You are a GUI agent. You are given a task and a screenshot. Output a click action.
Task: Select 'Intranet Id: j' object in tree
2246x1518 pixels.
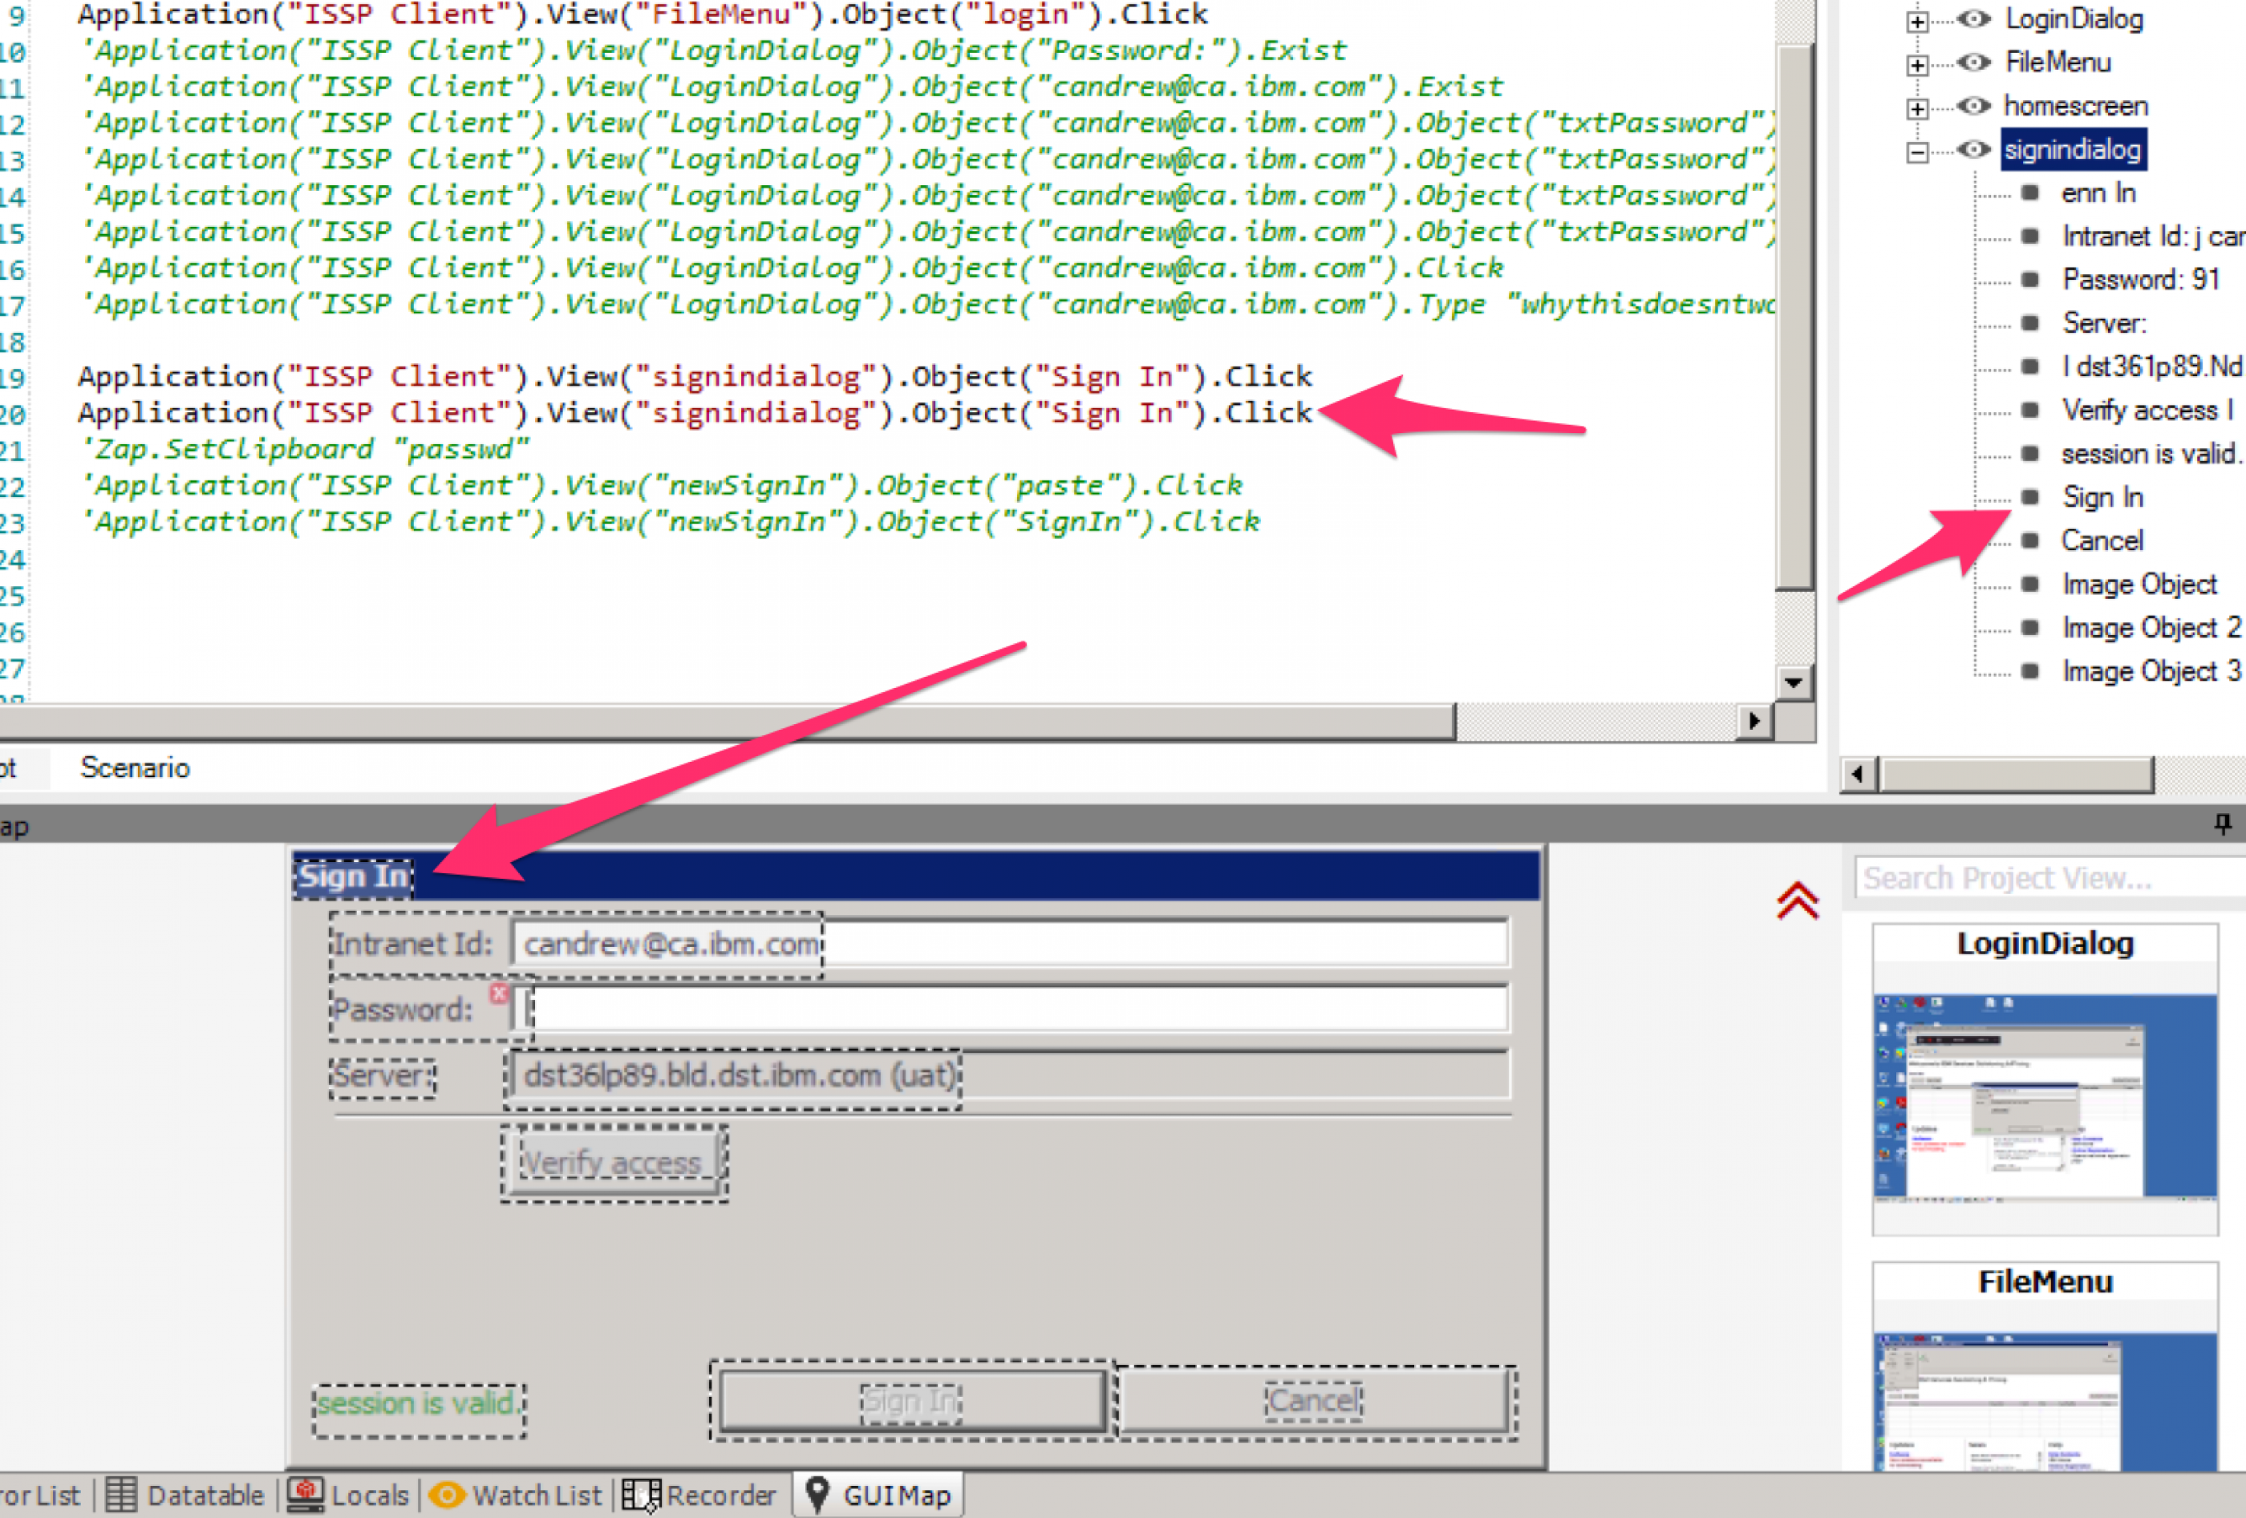pyautogui.click(x=2153, y=237)
